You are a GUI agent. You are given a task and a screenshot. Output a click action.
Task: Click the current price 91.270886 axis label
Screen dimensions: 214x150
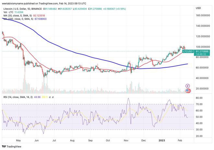point(204,51)
